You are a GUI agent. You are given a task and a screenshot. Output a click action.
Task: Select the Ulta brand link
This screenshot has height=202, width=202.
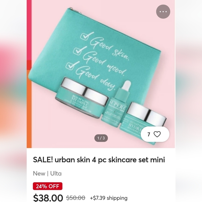click(x=56, y=173)
